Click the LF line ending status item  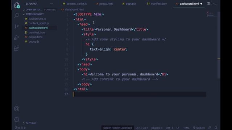(178, 128)
